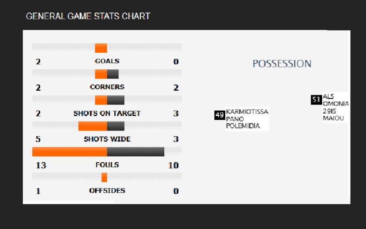The width and height of the screenshot is (366, 229).
Task: Click the orange fouls bar segment
Action: [x=70, y=152]
